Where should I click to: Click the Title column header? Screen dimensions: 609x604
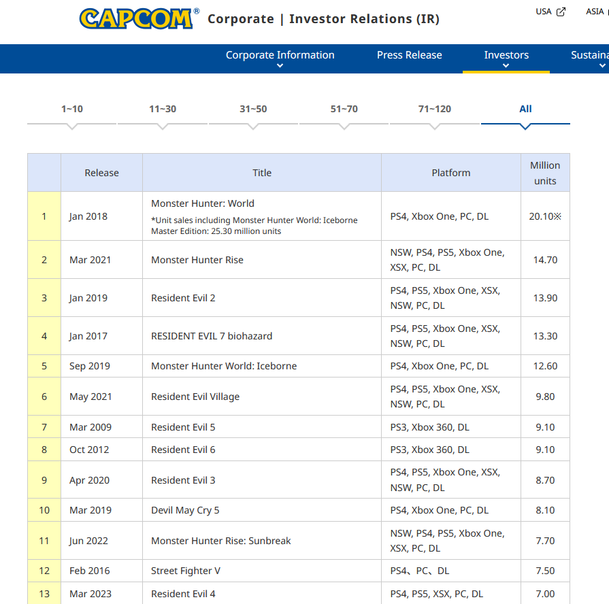pos(262,173)
